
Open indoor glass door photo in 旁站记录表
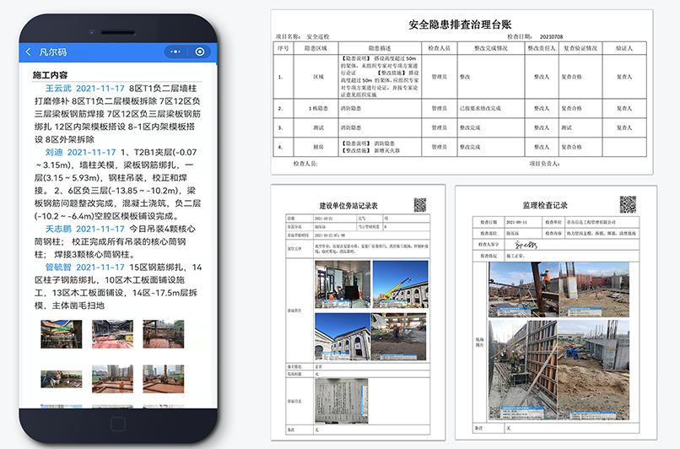pyautogui.click(x=343, y=284)
